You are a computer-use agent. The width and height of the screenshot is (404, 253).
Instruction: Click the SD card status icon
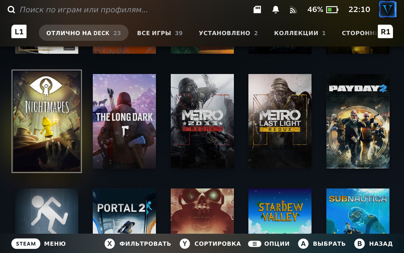(x=257, y=9)
